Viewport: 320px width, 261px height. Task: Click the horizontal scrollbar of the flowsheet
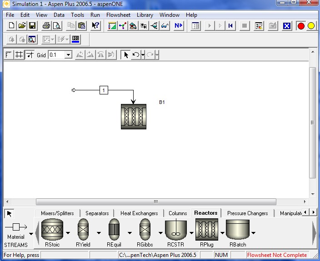pyautogui.click(x=156, y=202)
